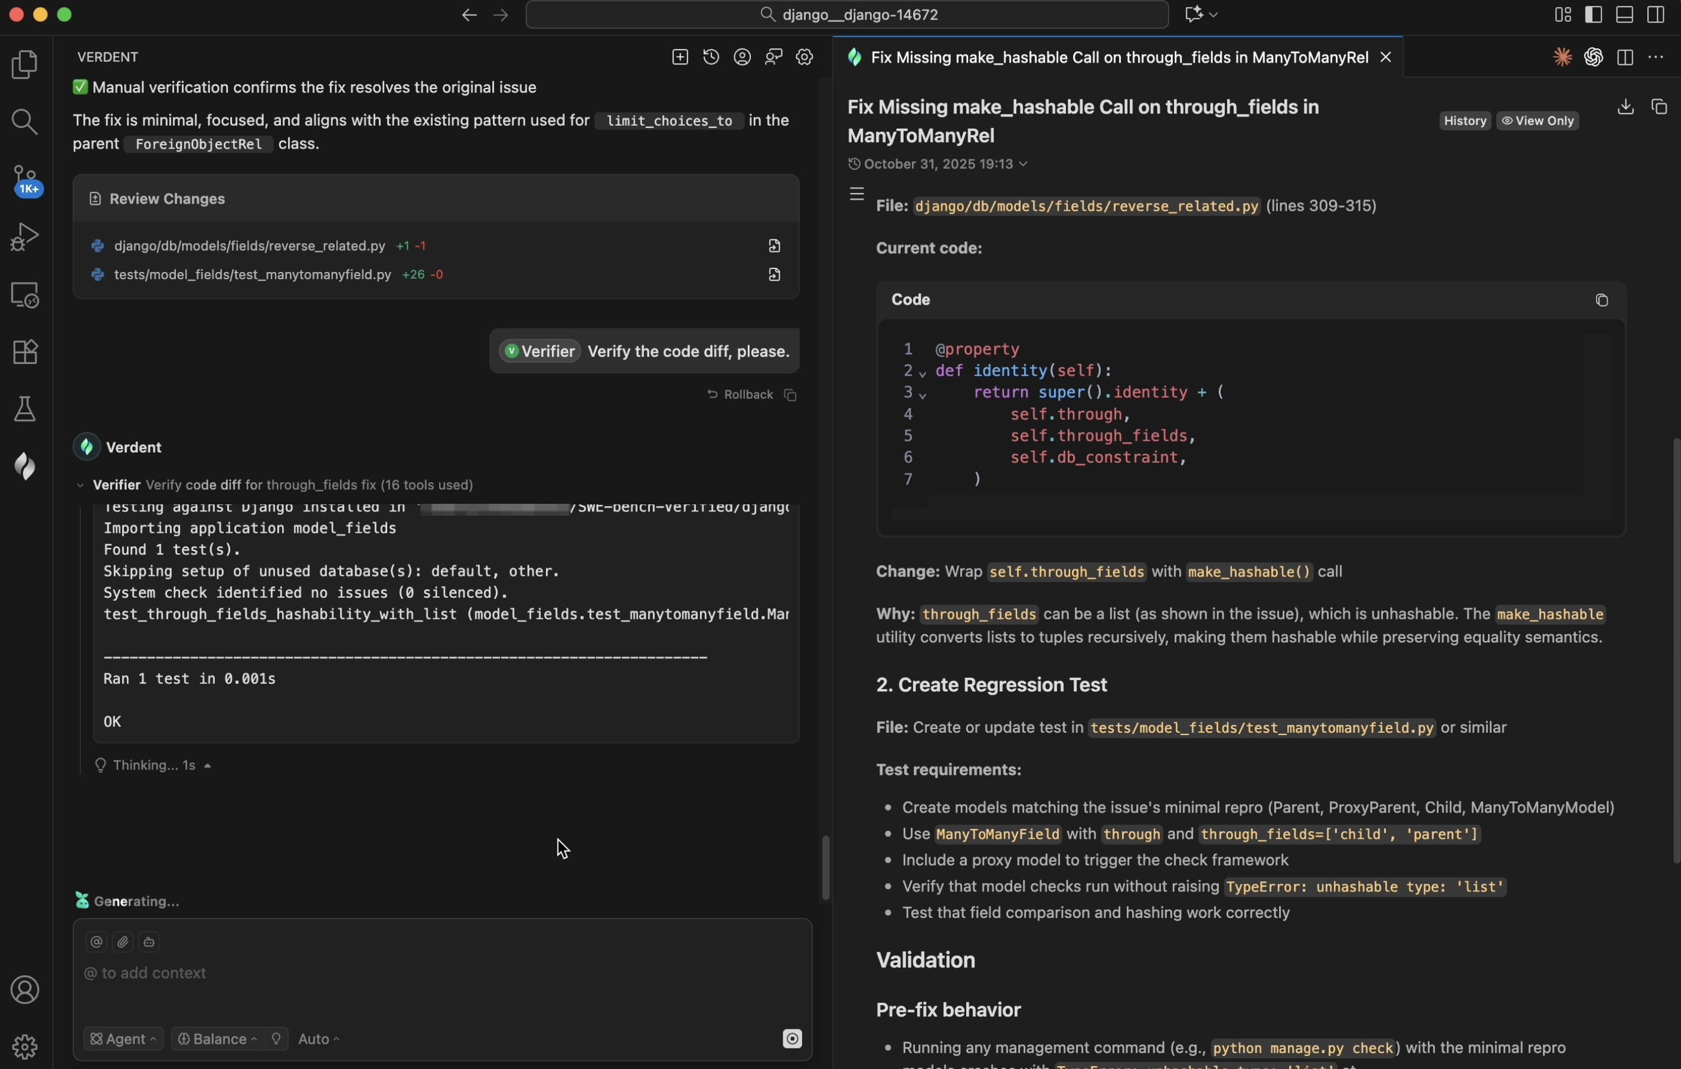Open the split editor layout icon
The width and height of the screenshot is (1681, 1069).
[1625, 57]
